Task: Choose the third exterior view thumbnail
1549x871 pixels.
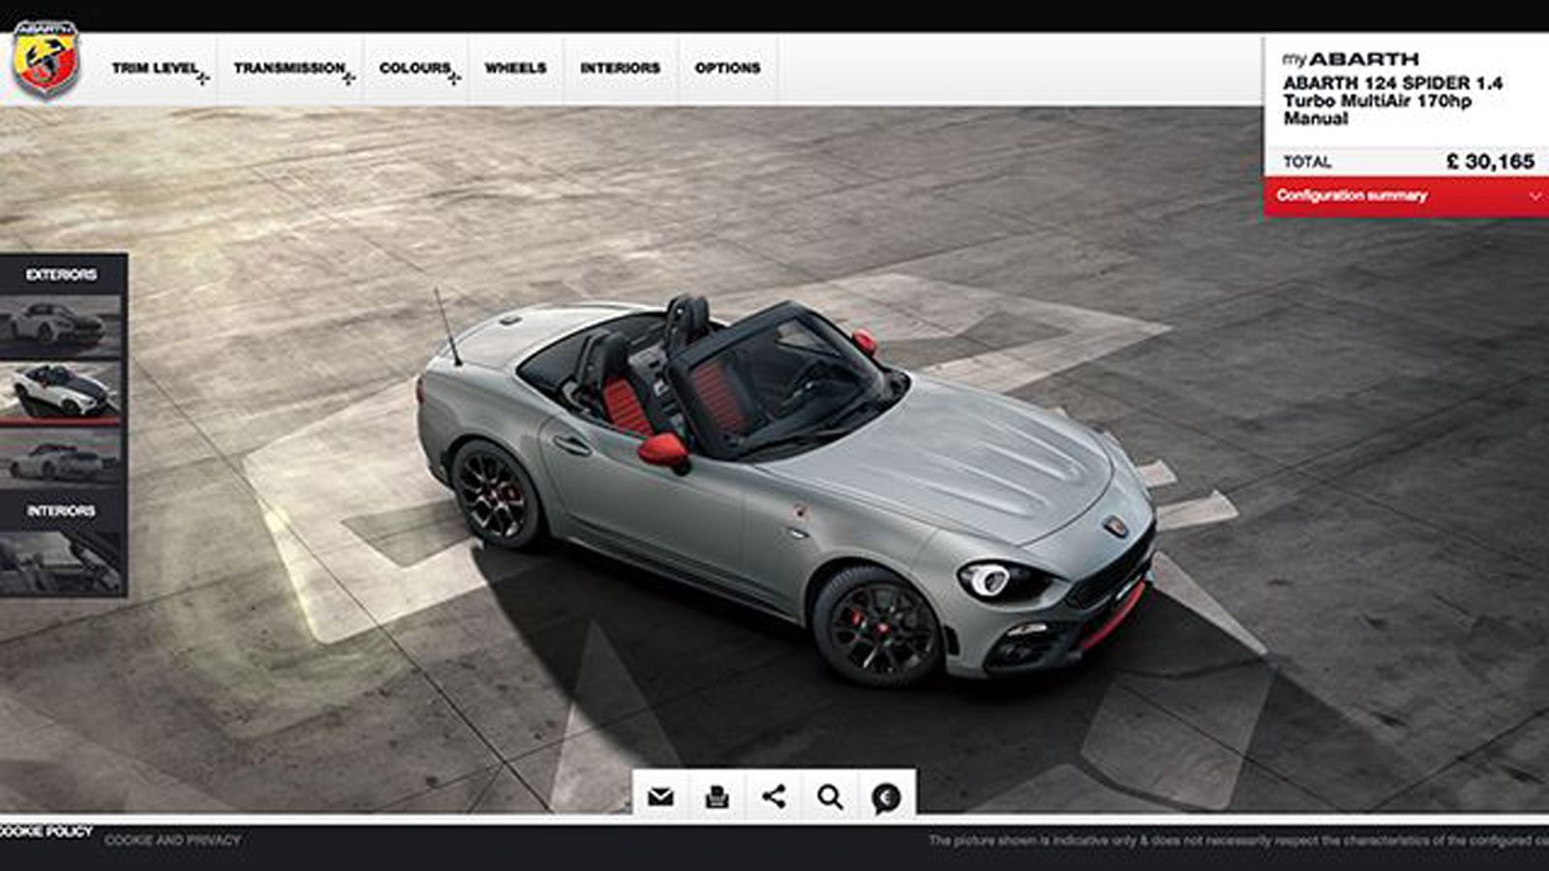Action: point(60,458)
